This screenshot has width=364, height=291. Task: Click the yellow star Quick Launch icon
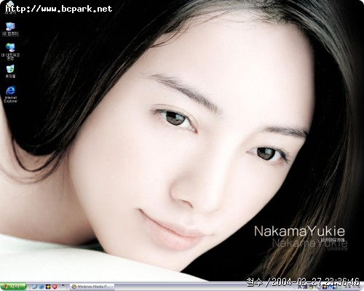pyautogui.click(x=48, y=287)
